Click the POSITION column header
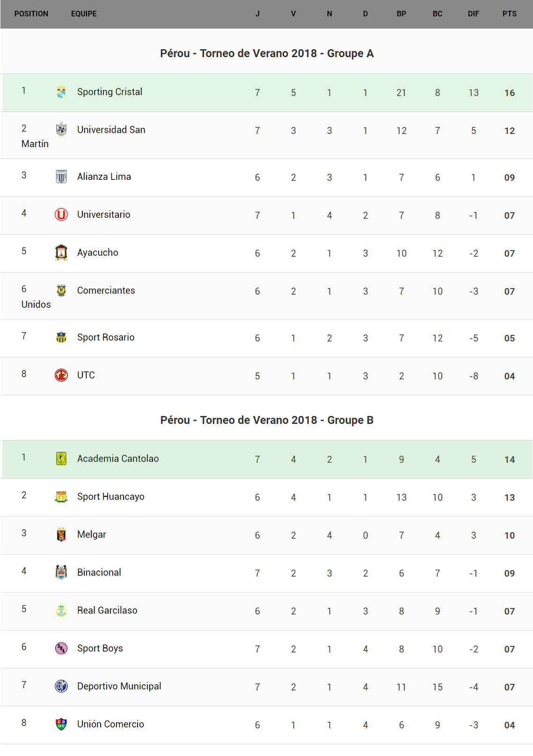The height and width of the screenshot is (756, 533). pyautogui.click(x=31, y=14)
